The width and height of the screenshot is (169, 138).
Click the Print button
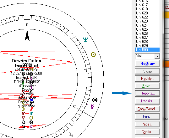[x=147, y=116]
